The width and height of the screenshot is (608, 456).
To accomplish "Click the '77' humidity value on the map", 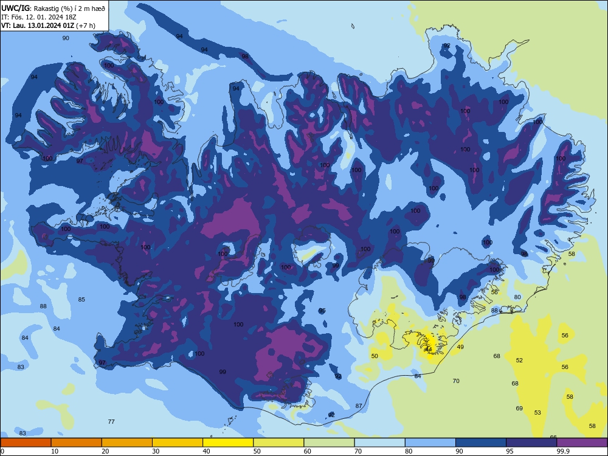I will click(x=111, y=421).
